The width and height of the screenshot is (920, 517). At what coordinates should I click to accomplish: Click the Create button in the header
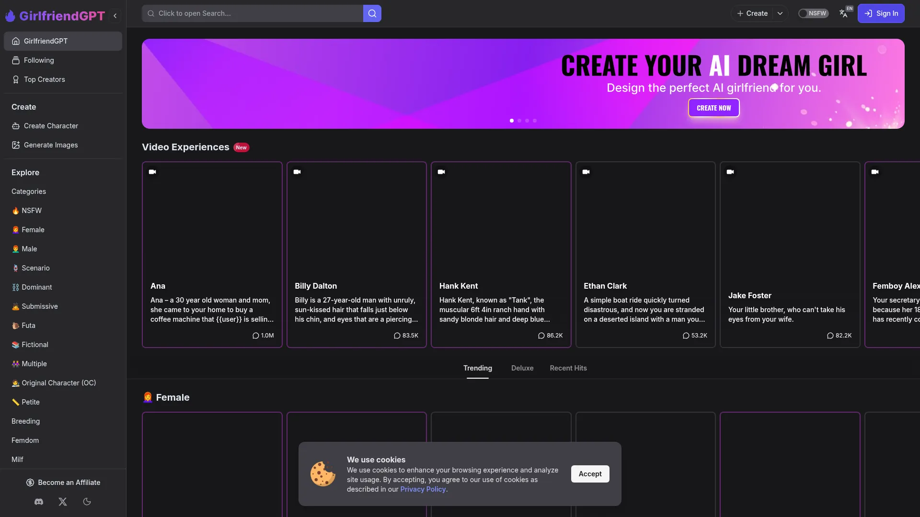click(x=752, y=13)
